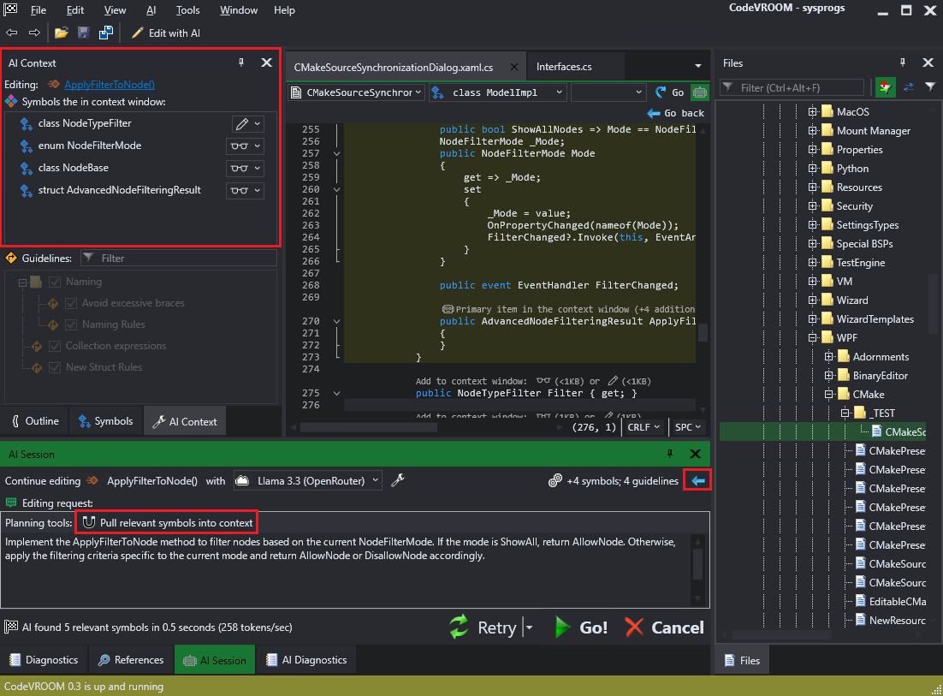Collapse the WPF folder

coord(812,338)
